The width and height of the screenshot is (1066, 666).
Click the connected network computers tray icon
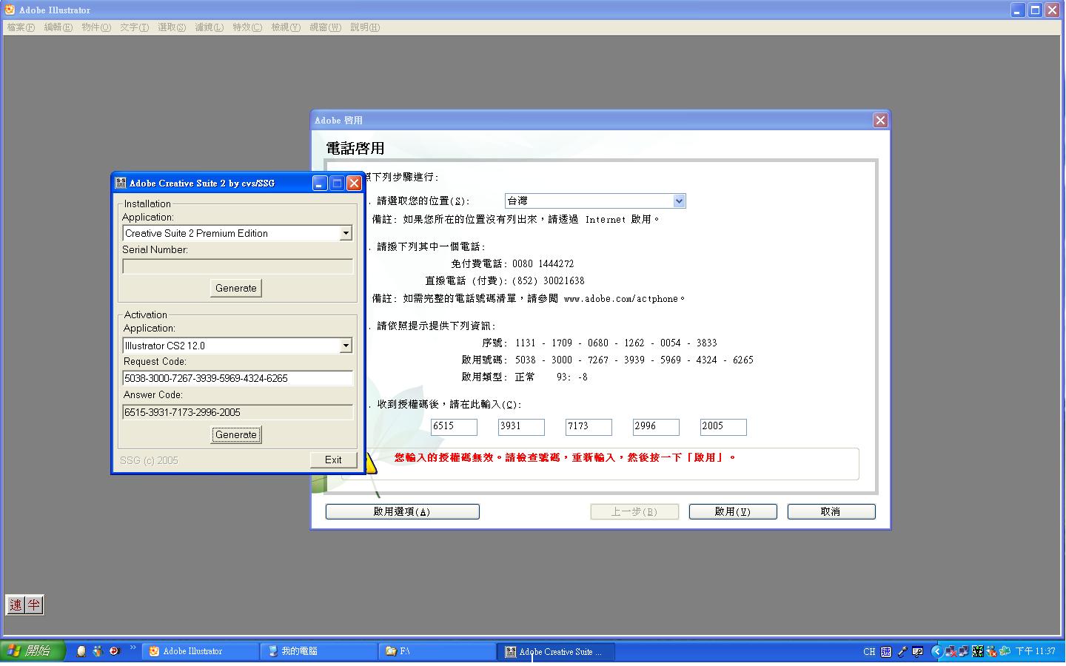point(964,652)
